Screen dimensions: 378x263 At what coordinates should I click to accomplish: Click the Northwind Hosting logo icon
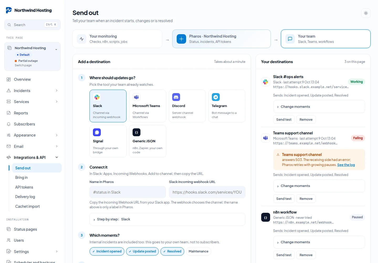click(x=9, y=10)
